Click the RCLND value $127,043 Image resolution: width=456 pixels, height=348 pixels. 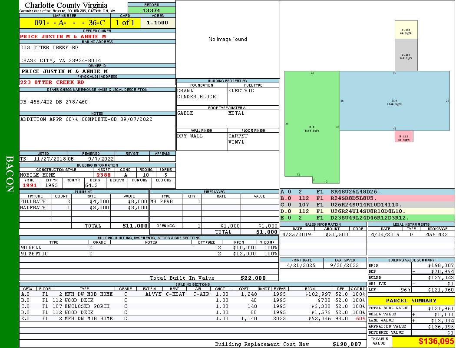[x=441, y=278]
